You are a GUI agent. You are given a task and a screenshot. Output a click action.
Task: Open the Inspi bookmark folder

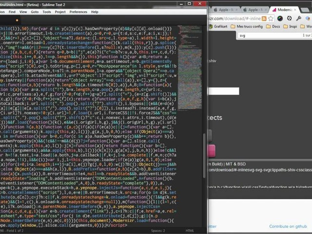click(x=290, y=26)
